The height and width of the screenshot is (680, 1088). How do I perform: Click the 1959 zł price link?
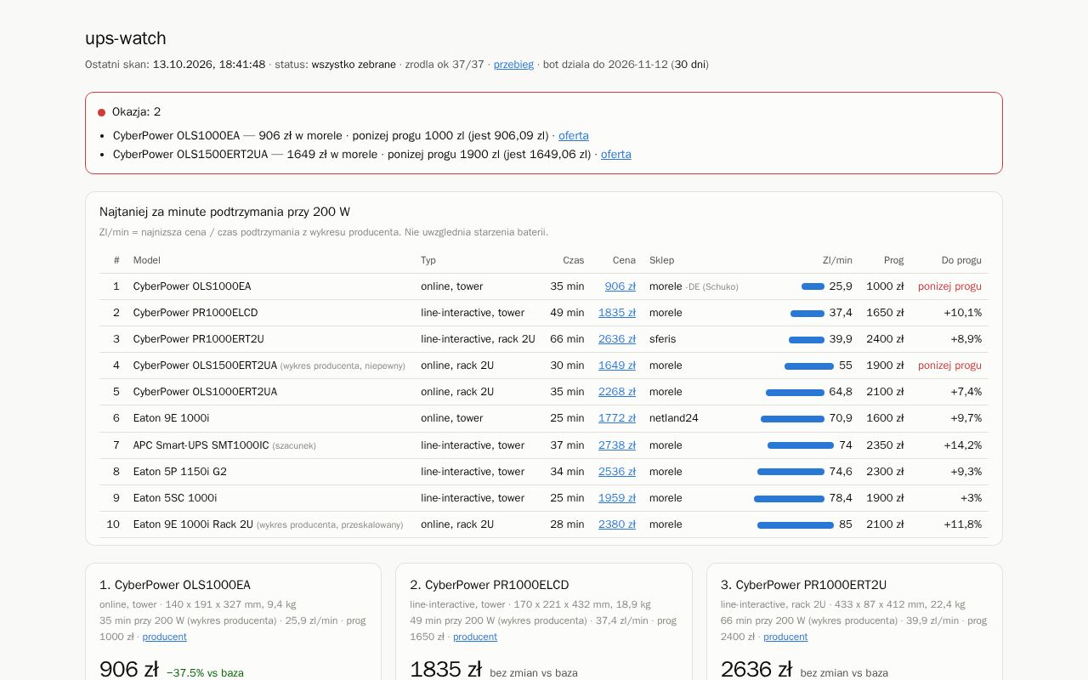pos(616,498)
